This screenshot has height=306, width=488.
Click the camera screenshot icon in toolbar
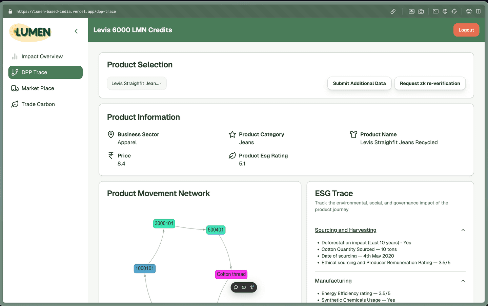click(421, 11)
